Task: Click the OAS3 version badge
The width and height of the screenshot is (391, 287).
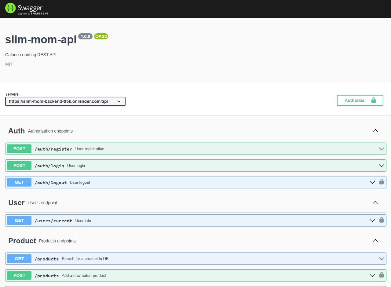Action: pyautogui.click(x=101, y=36)
